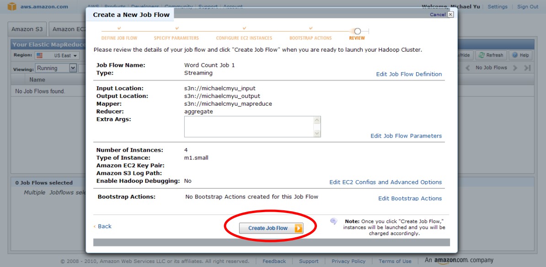
Task: Click the note speech bubble icon
Action: pyautogui.click(x=334, y=221)
